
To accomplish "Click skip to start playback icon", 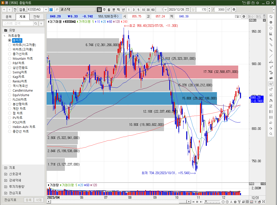I will click(193, 202).
